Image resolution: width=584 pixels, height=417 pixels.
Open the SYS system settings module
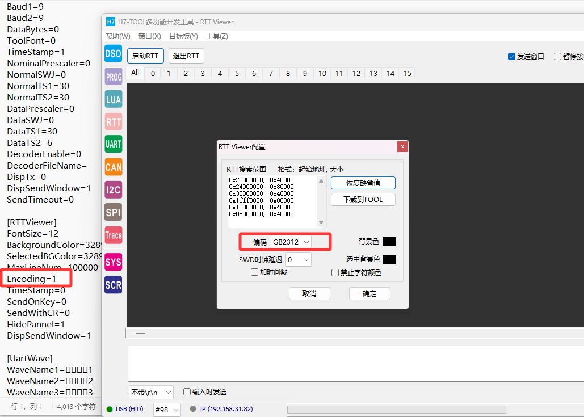(114, 262)
